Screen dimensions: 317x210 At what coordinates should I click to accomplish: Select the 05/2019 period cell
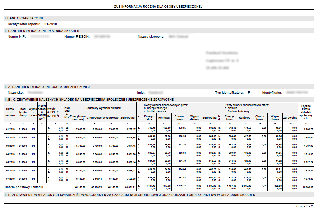point(10,162)
